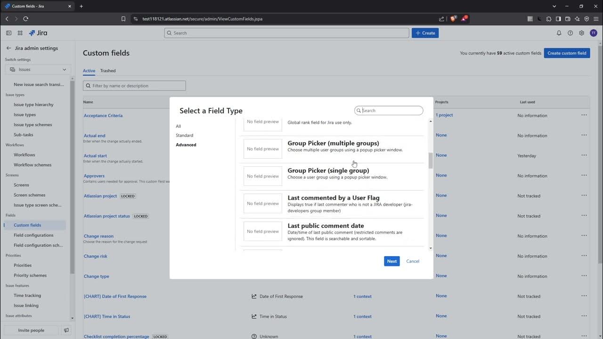
Task: Click the Next button in the dialog
Action: coord(391,261)
